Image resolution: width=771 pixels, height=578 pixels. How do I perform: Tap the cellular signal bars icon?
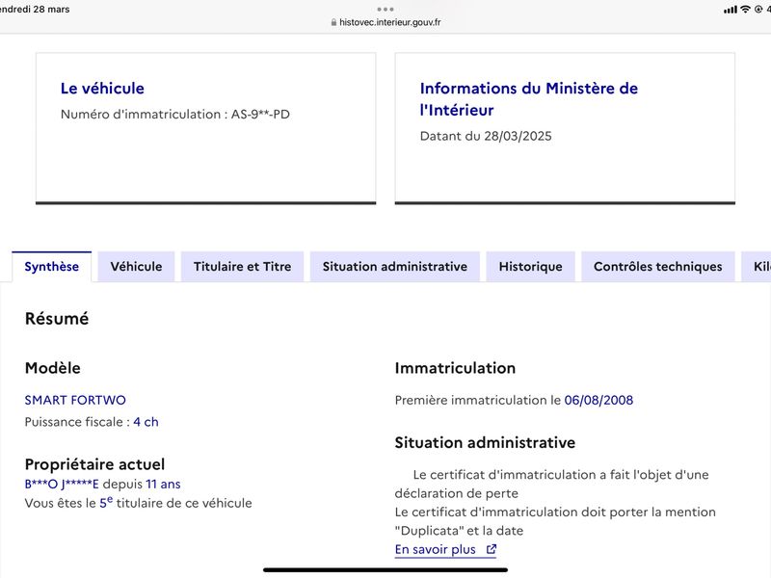click(x=731, y=10)
